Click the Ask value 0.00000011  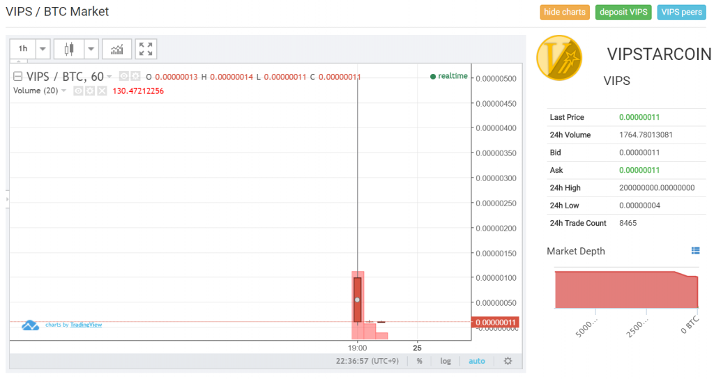click(639, 170)
